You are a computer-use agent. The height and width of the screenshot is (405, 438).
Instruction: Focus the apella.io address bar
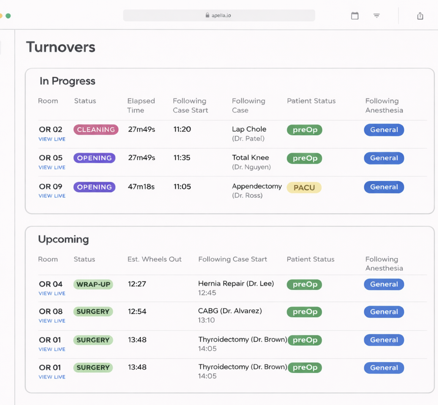(x=219, y=15)
